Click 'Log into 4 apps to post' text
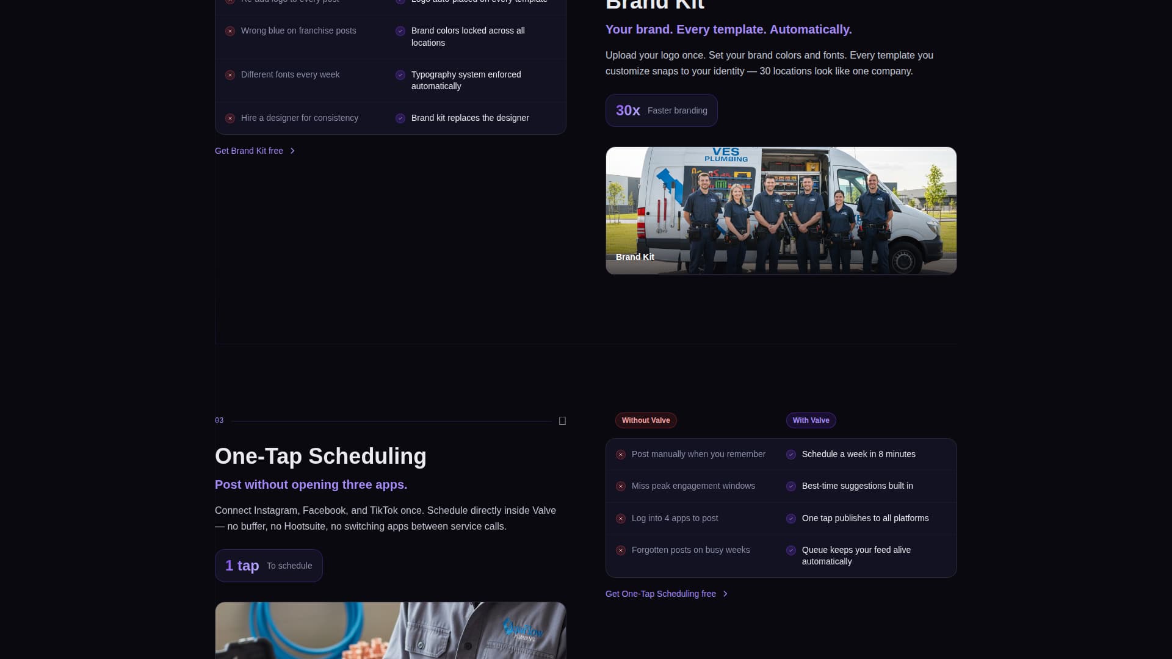Screen dimensions: 1172x659 tap(675, 518)
